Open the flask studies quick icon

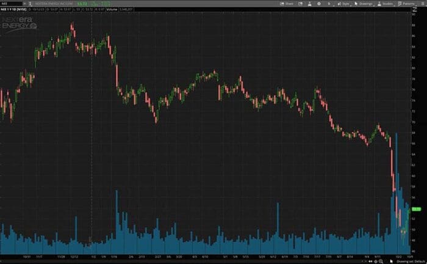pyautogui.click(x=310, y=4)
